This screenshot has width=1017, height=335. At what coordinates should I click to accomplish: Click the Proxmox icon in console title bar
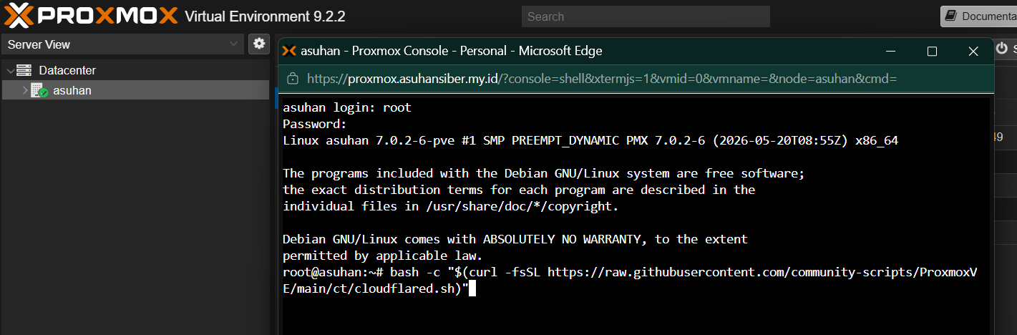pyautogui.click(x=289, y=51)
